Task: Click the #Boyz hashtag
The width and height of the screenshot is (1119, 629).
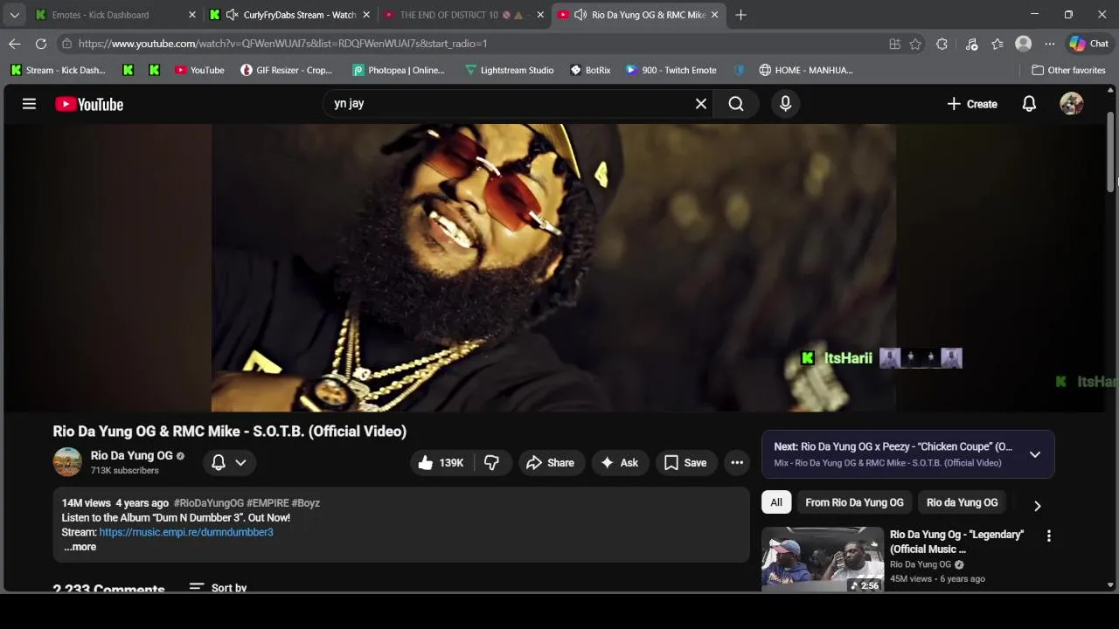Action: pos(306,503)
